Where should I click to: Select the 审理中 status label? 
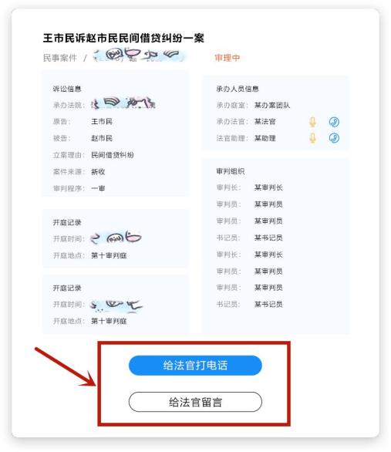click(227, 58)
